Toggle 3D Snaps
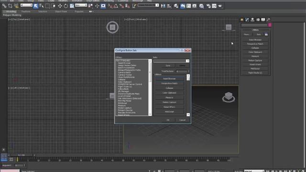Image resolution: width=306 pixels, height=172 pixels. [110, 6]
